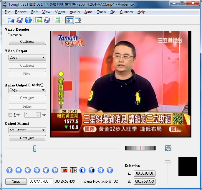Click the Time button
202x190 pixels.
coord(16,181)
